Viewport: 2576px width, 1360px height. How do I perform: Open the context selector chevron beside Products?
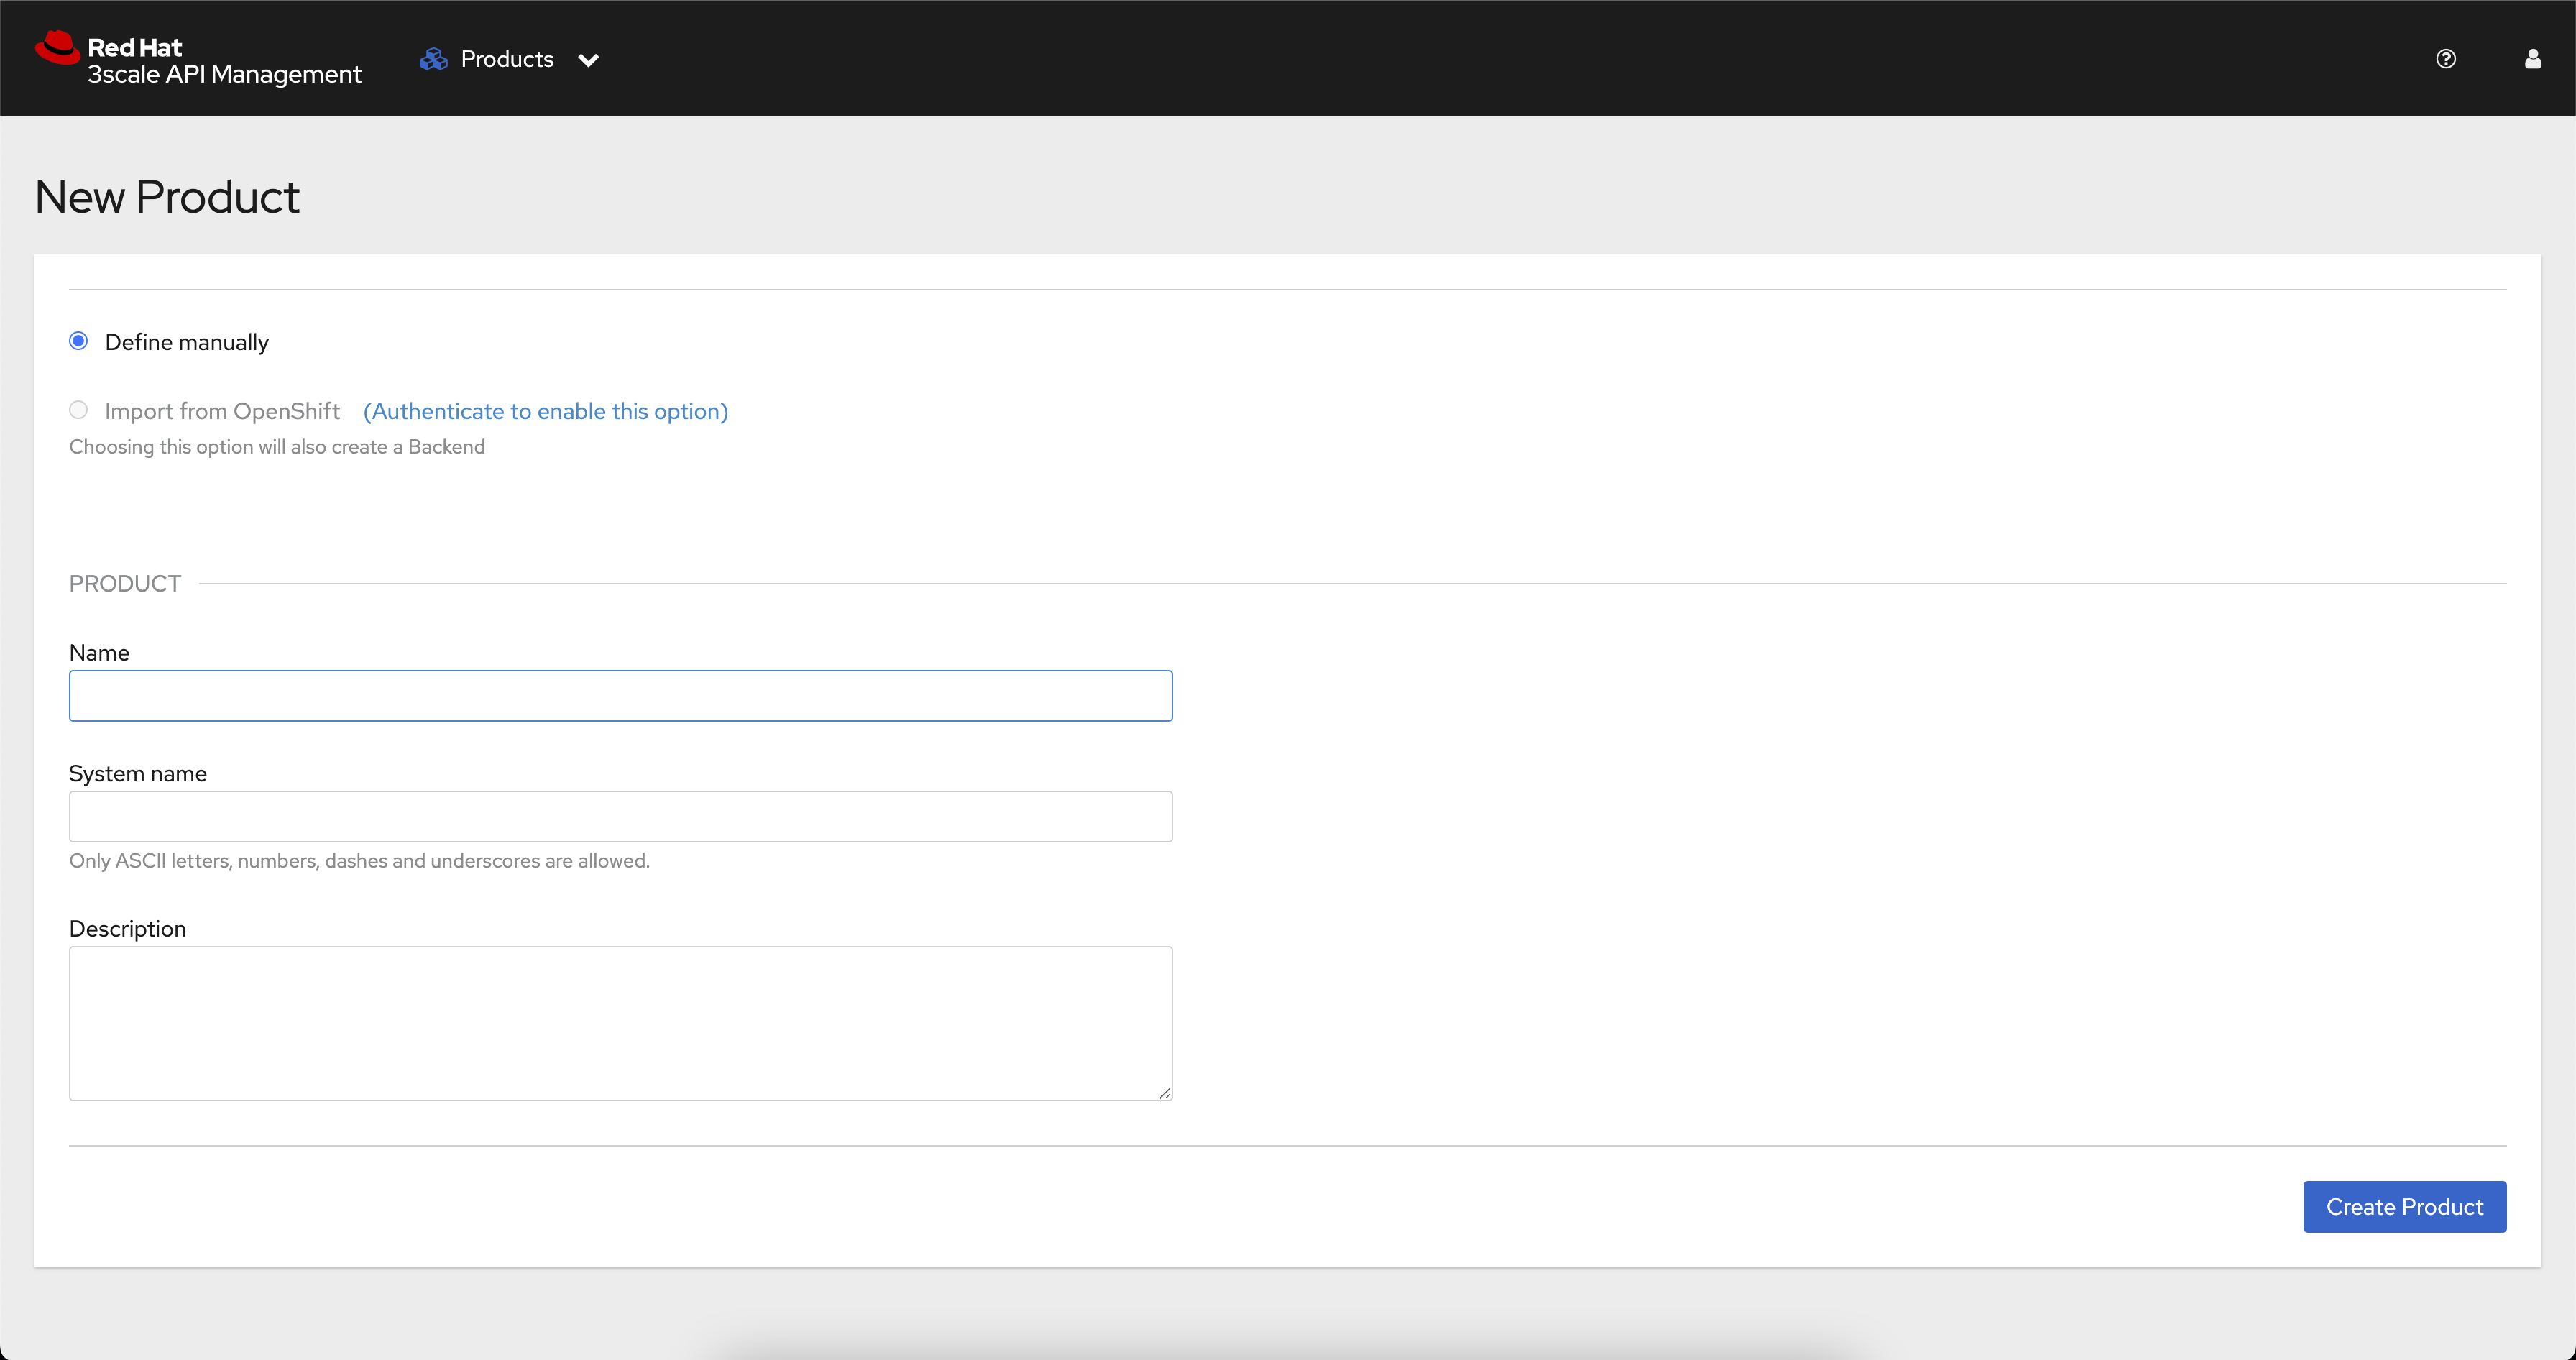pyautogui.click(x=589, y=60)
